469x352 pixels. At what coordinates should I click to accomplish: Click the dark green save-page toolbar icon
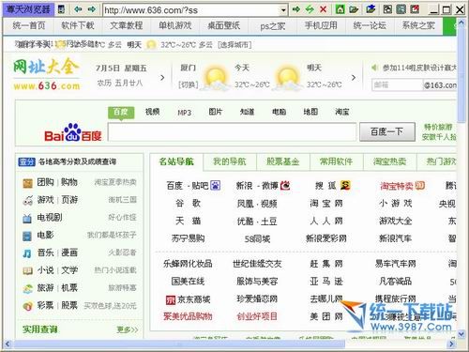(x=401, y=9)
